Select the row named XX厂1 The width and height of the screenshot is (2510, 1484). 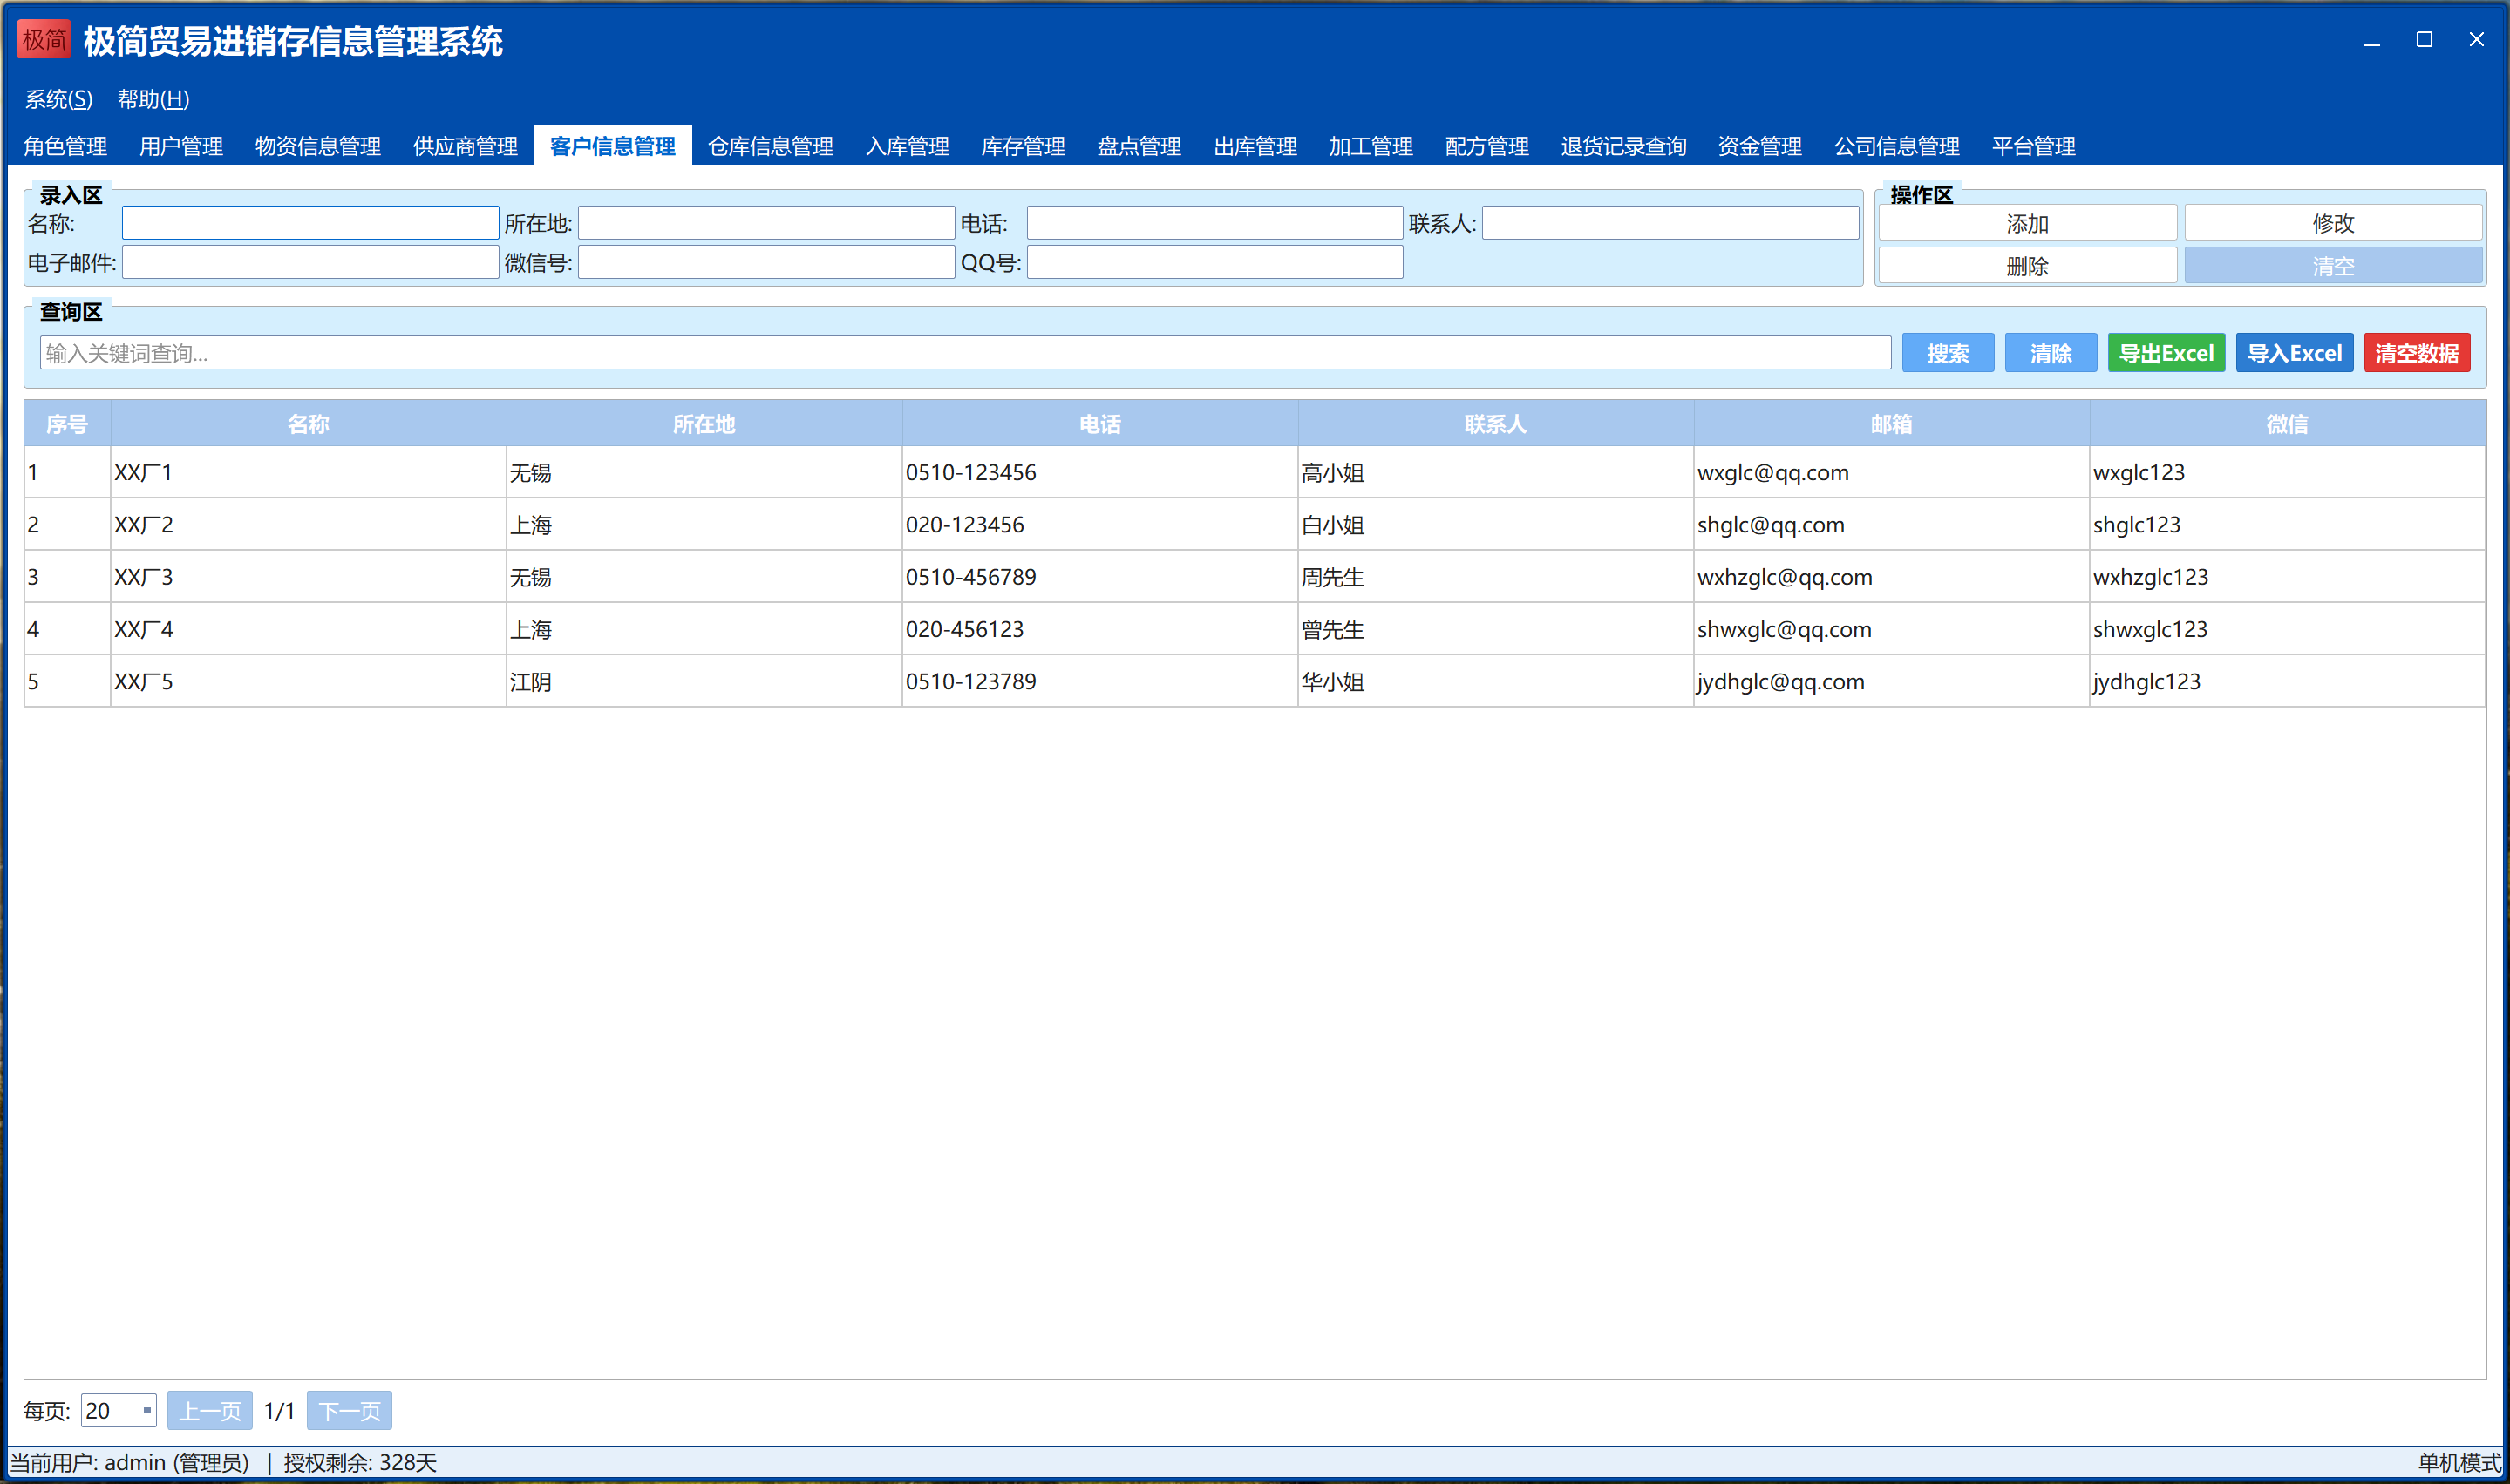(1255, 472)
